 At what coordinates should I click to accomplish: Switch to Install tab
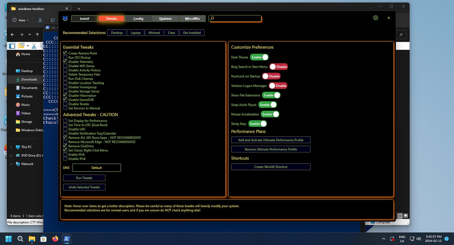(x=85, y=18)
